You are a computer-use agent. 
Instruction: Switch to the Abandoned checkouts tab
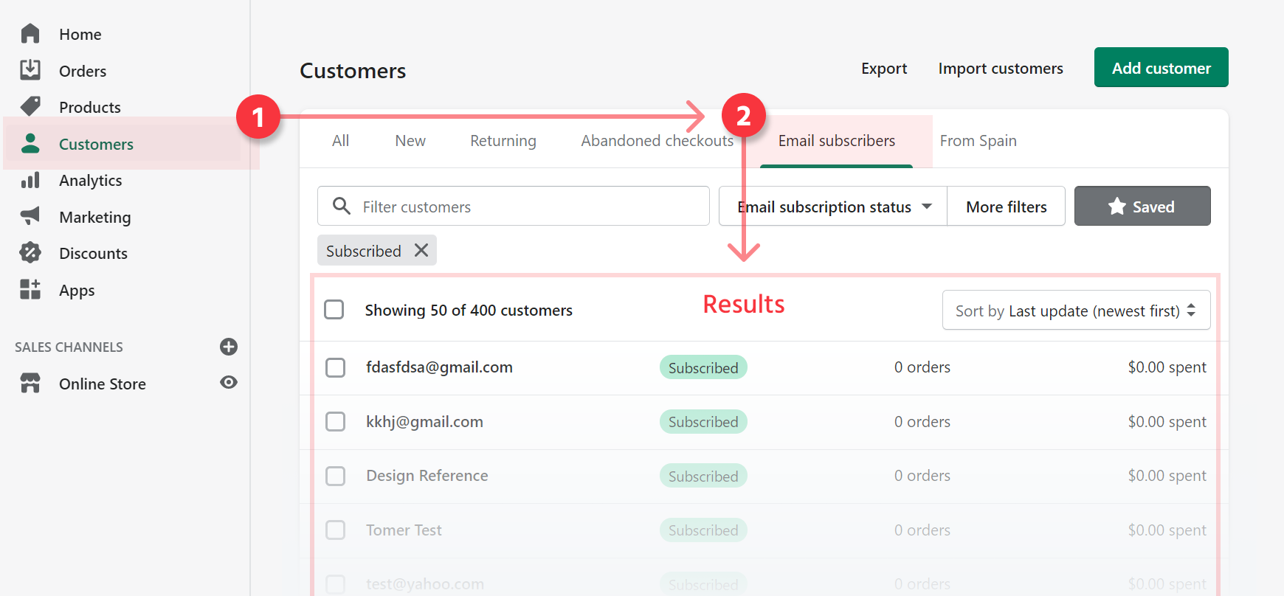pyautogui.click(x=657, y=141)
